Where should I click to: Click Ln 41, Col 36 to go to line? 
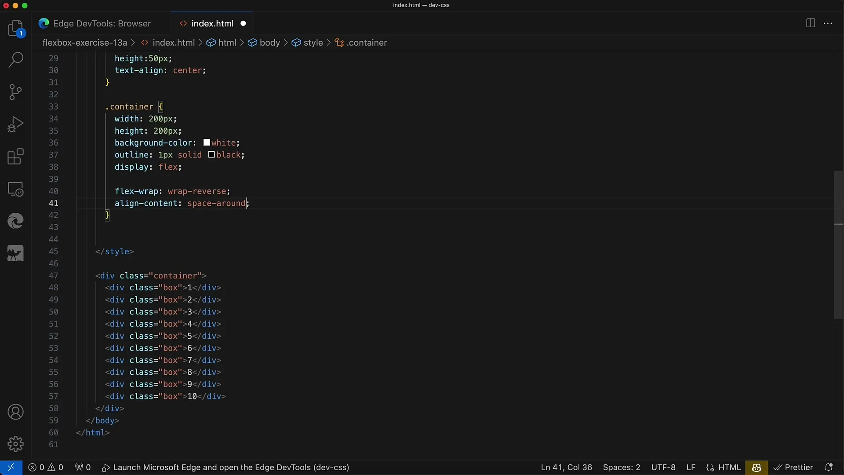[566, 468]
